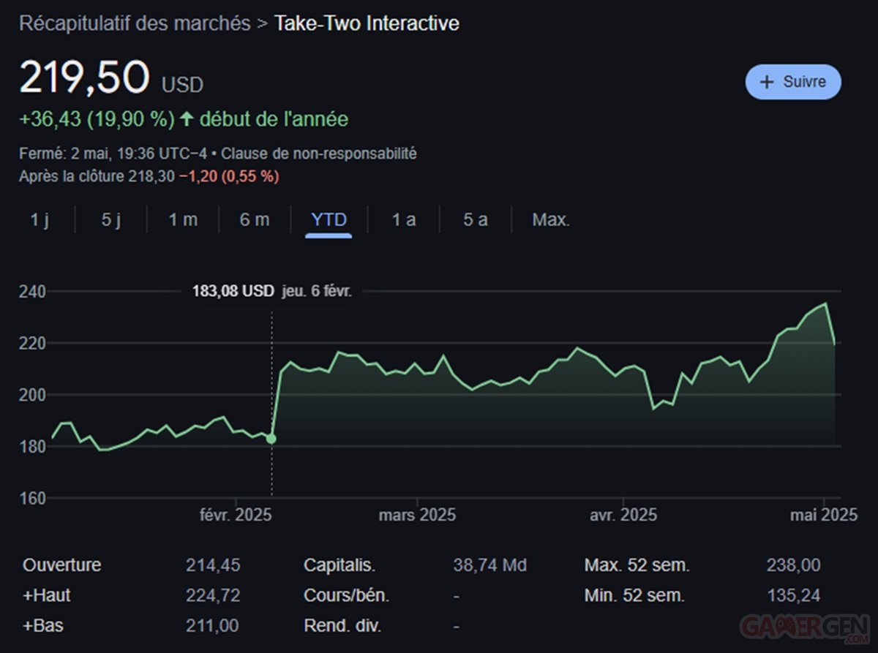Click the mai 2025 axis label
Viewport: 878px width, 653px height.
tap(824, 515)
